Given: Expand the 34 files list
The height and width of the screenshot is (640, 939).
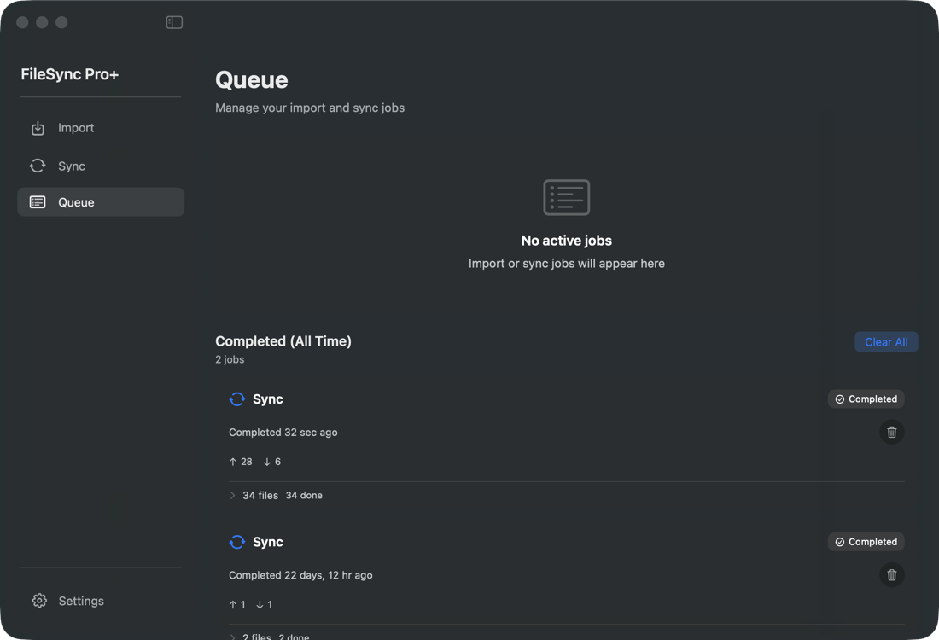Looking at the screenshot, I should (x=260, y=495).
